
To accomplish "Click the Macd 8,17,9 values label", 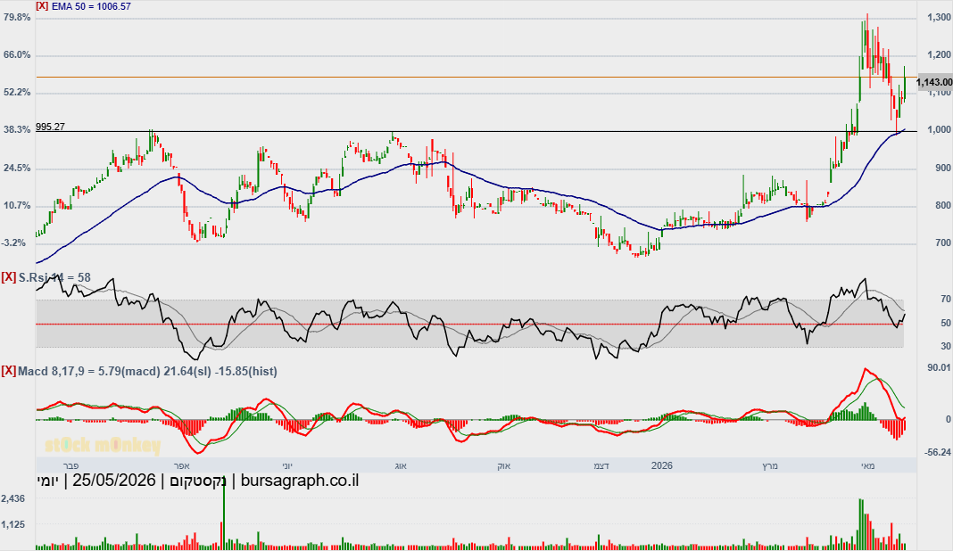I will (148, 371).
